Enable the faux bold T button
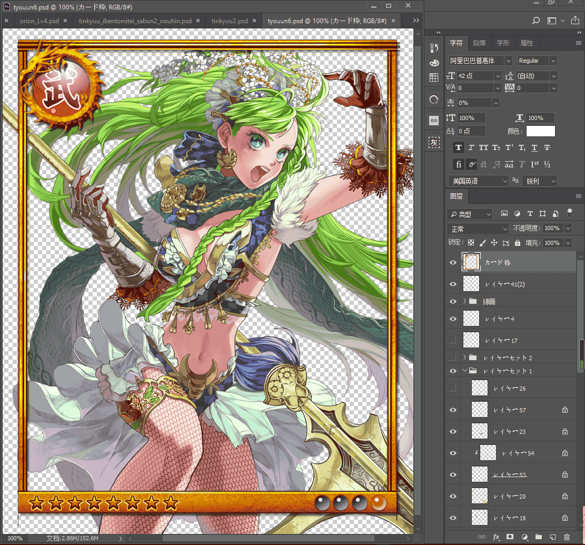 [x=459, y=148]
